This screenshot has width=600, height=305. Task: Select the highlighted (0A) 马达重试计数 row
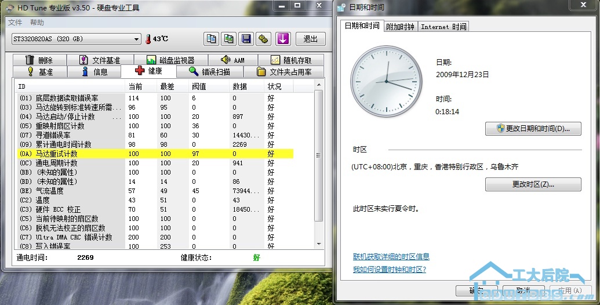pos(155,154)
